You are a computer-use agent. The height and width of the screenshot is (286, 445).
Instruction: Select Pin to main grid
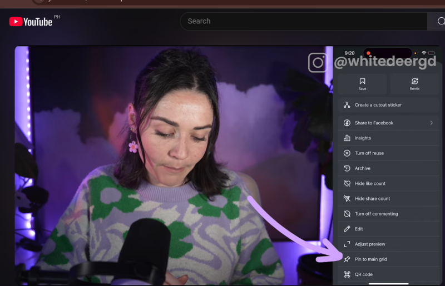click(388, 259)
